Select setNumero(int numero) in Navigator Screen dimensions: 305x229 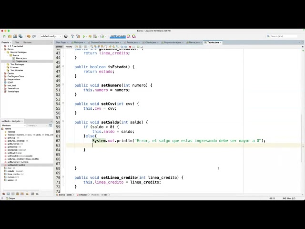18,162
